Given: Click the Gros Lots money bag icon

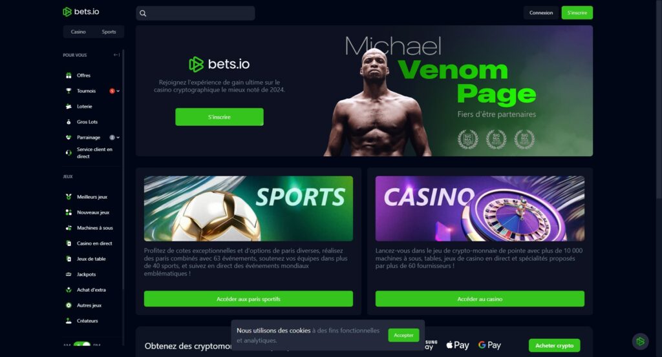Looking at the screenshot, I should [x=69, y=122].
